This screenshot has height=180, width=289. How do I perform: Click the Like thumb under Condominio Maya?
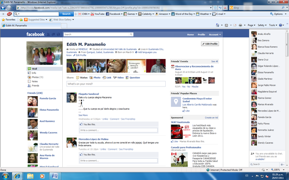(184, 111)
